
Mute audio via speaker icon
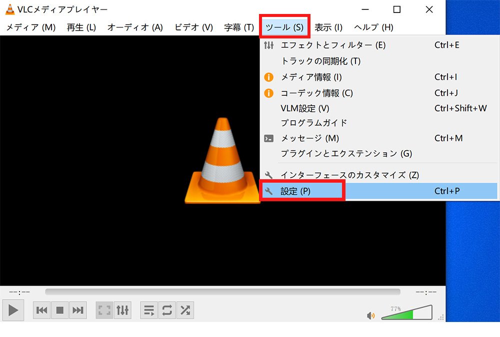pyautogui.click(x=370, y=316)
